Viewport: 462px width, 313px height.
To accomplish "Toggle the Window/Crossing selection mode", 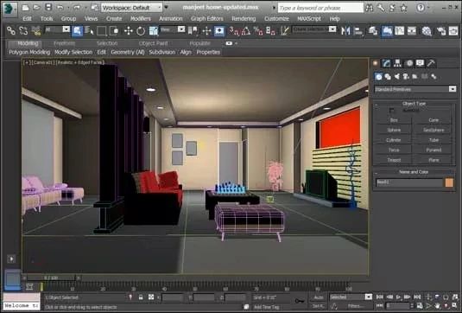I will [x=114, y=30].
